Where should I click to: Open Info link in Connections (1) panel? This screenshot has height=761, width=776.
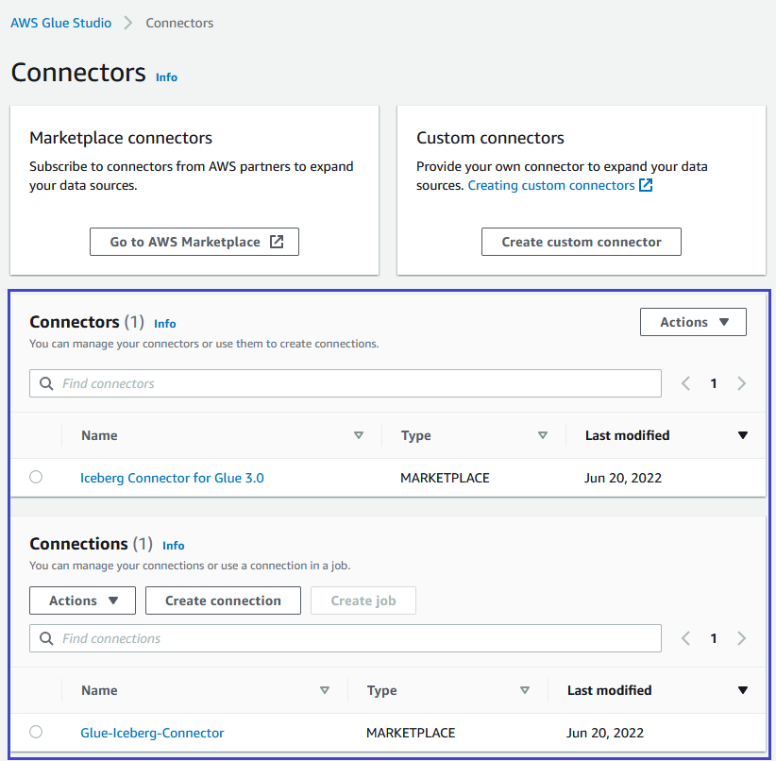[173, 546]
